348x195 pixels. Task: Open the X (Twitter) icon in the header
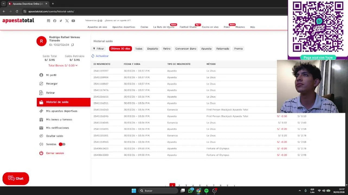point(67,21)
